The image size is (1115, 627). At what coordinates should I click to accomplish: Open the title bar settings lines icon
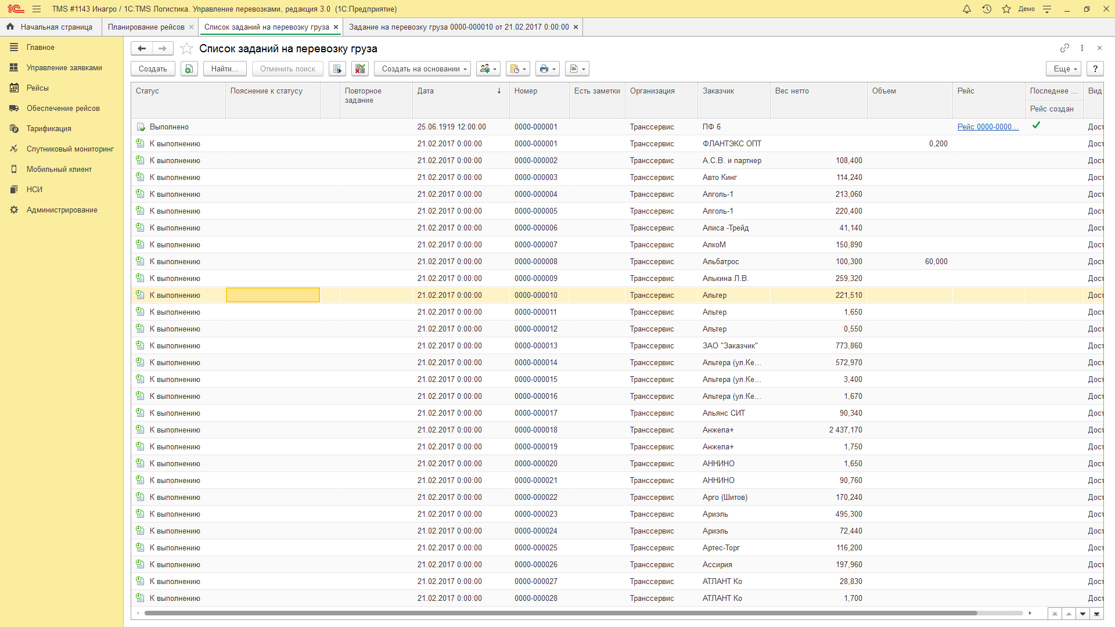[x=1047, y=9]
